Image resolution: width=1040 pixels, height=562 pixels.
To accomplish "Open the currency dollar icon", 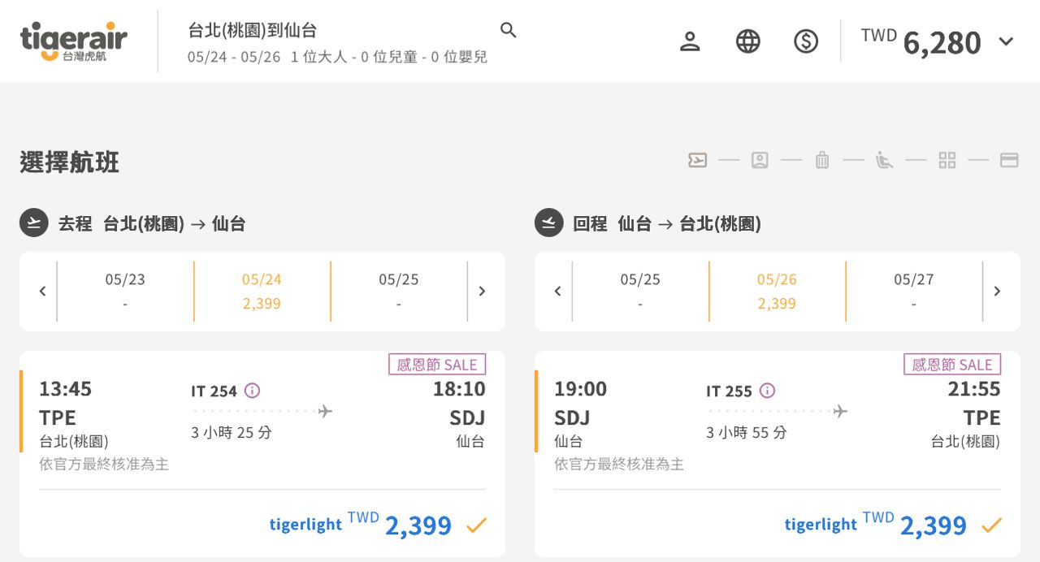I will (x=805, y=41).
